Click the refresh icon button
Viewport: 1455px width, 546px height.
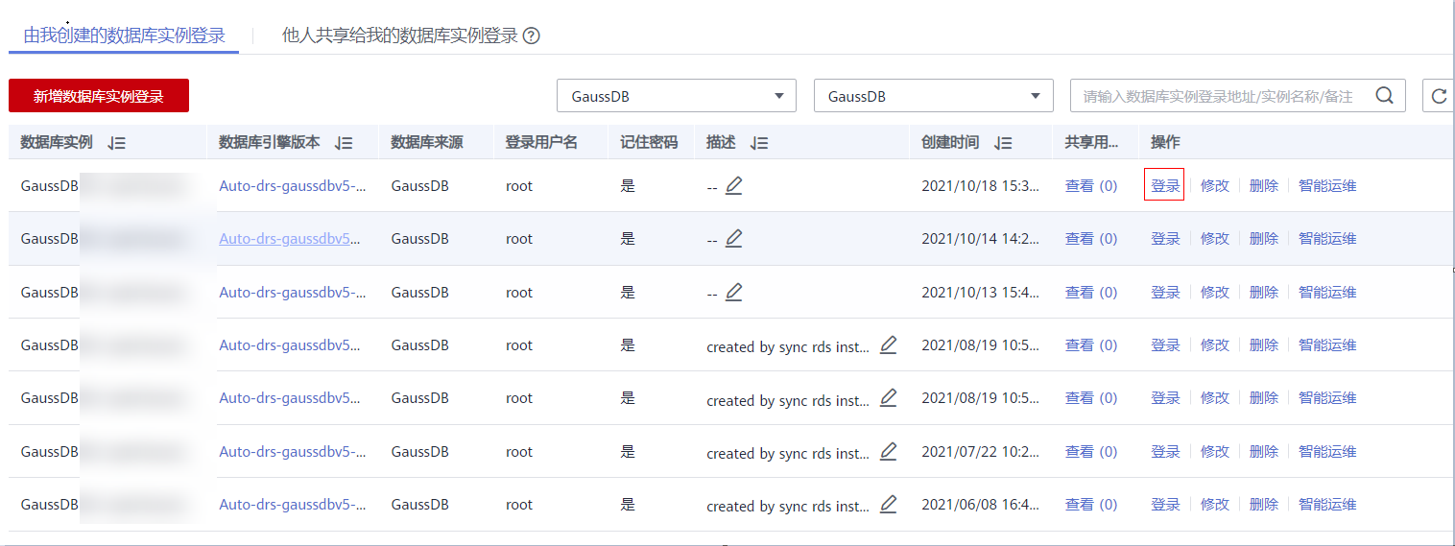1438,96
